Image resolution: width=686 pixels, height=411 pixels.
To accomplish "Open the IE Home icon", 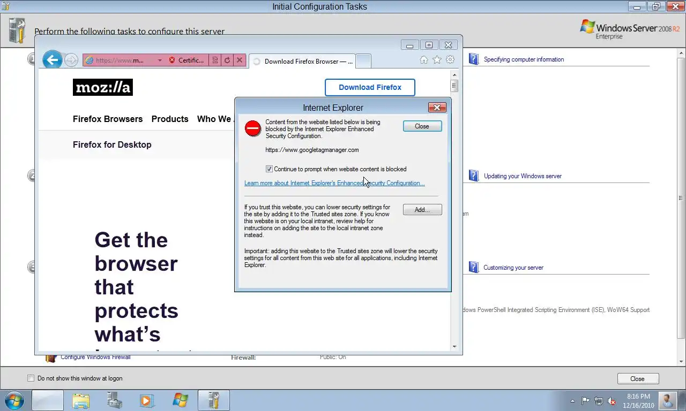I will pos(424,60).
